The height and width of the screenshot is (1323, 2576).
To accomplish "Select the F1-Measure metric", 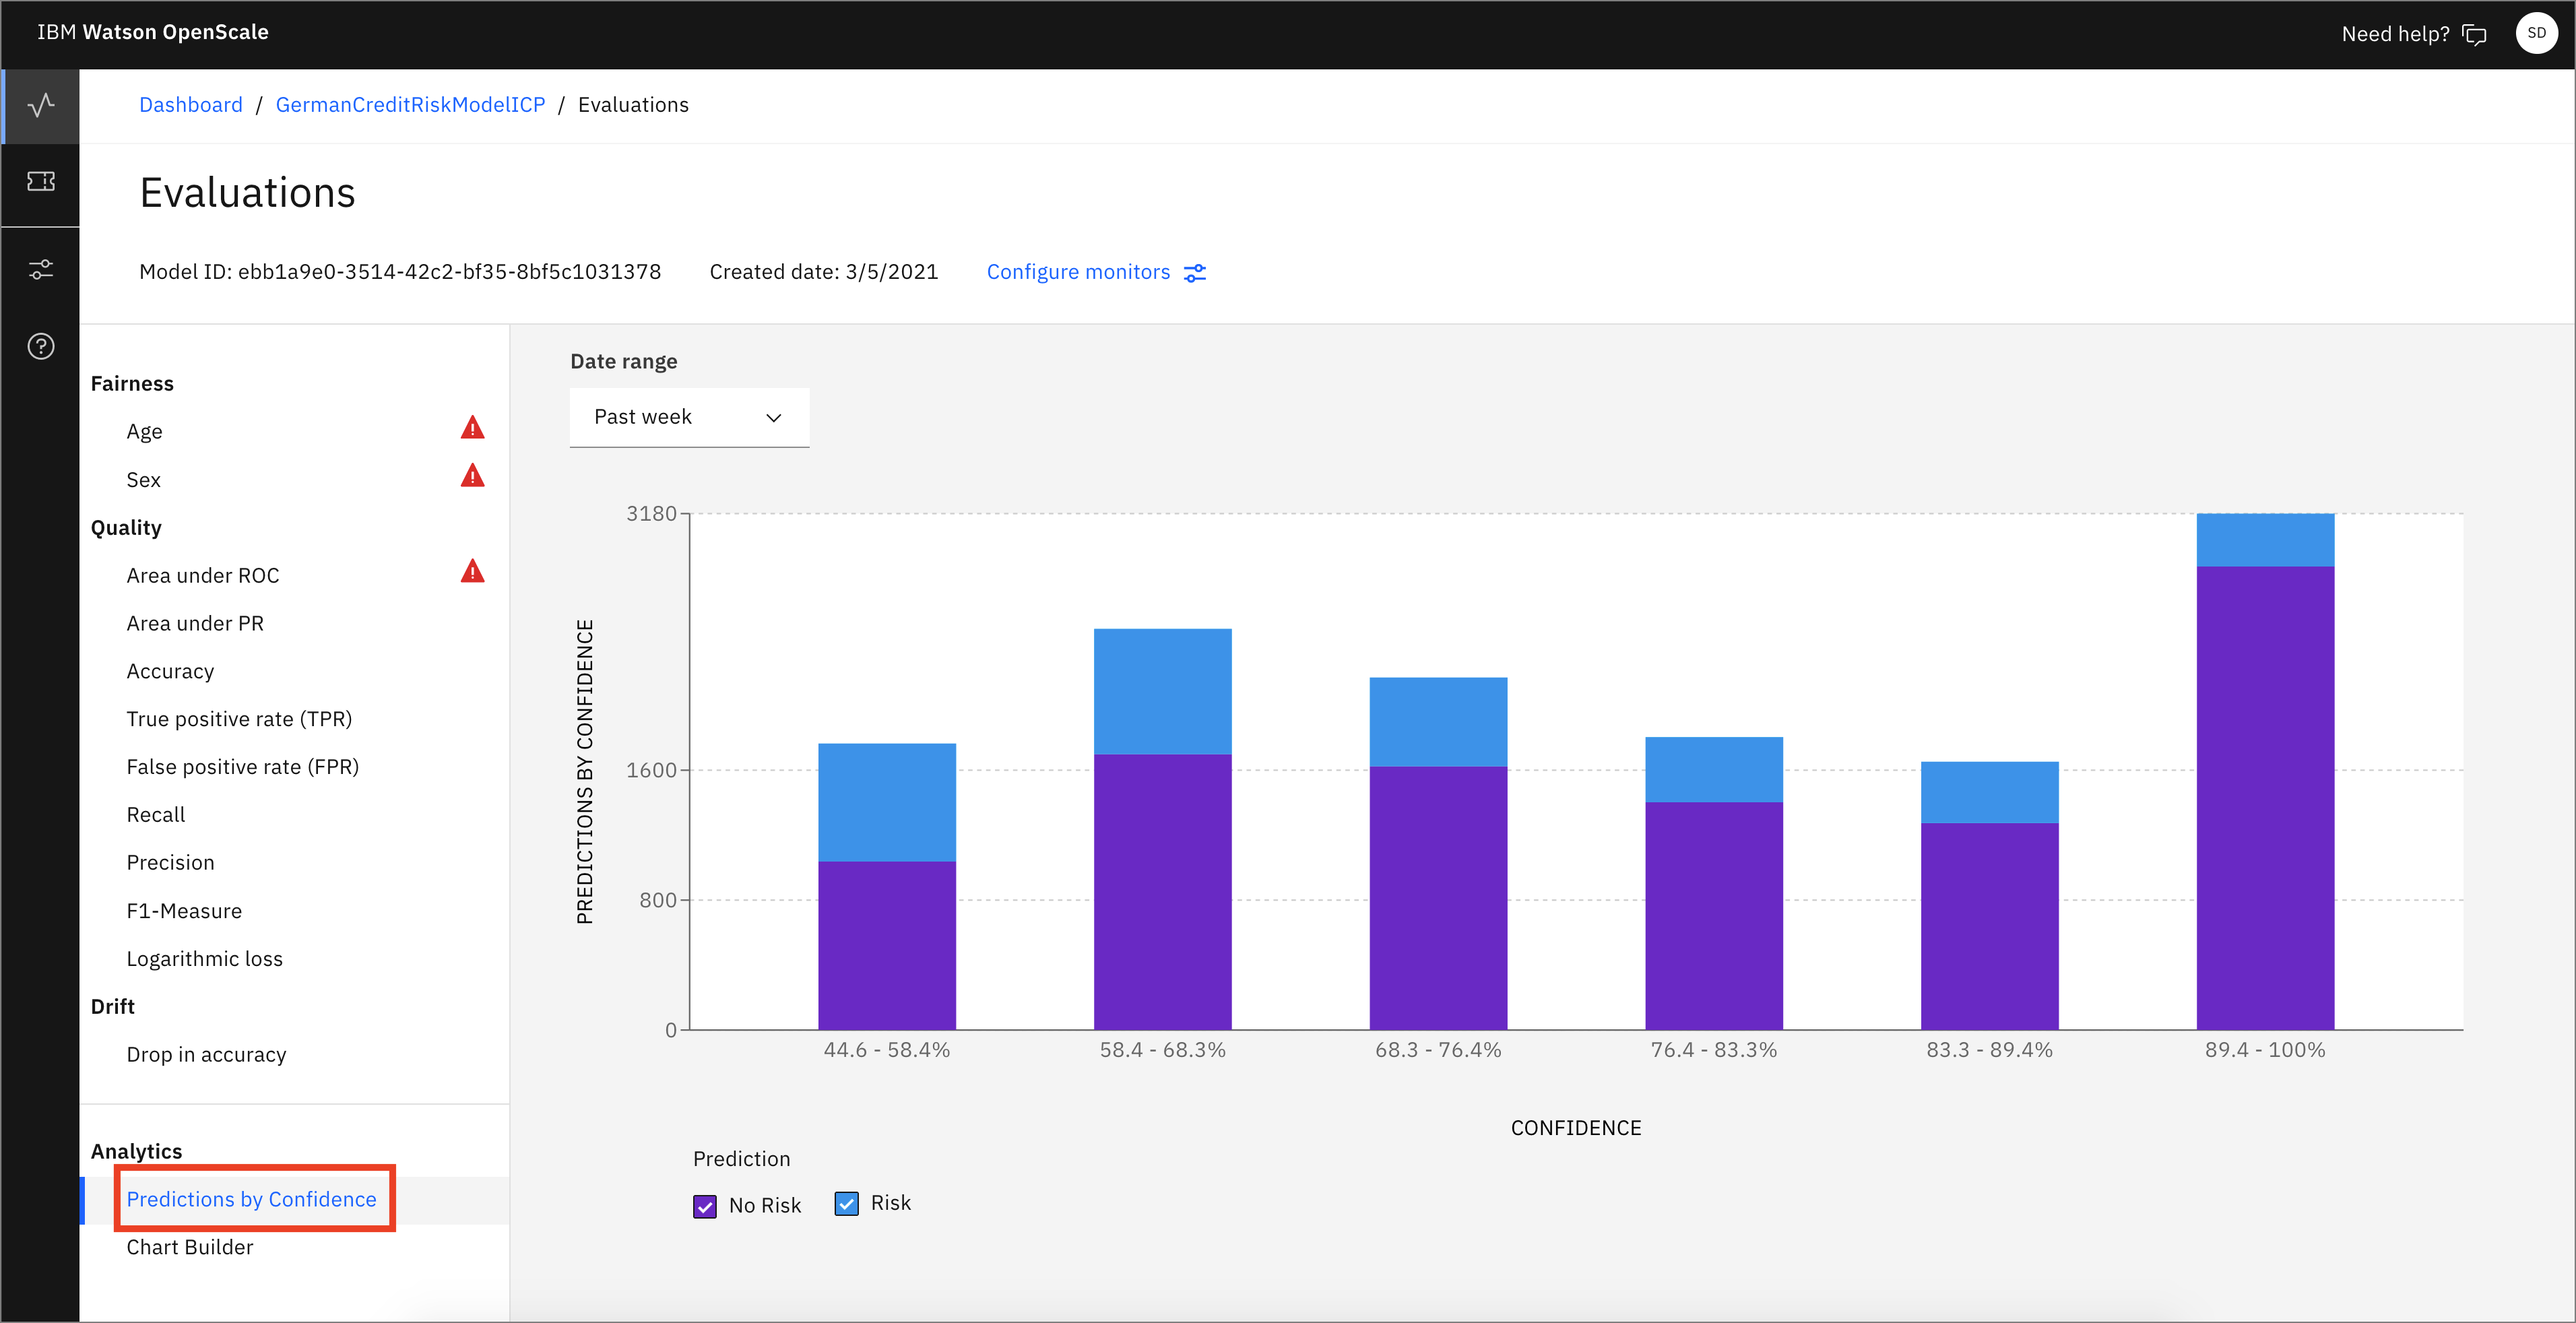I will [x=184, y=911].
